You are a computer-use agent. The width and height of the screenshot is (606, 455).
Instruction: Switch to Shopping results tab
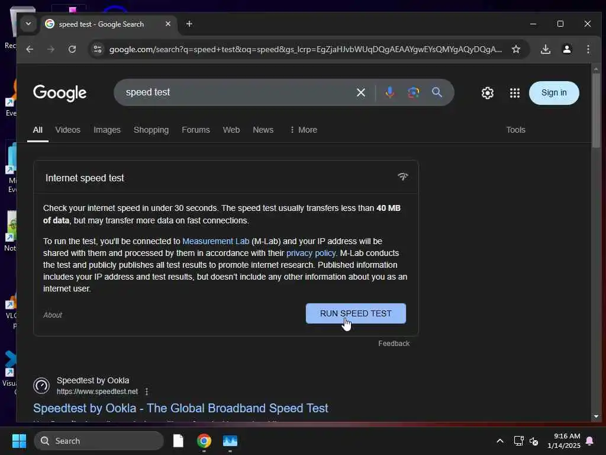(x=151, y=130)
